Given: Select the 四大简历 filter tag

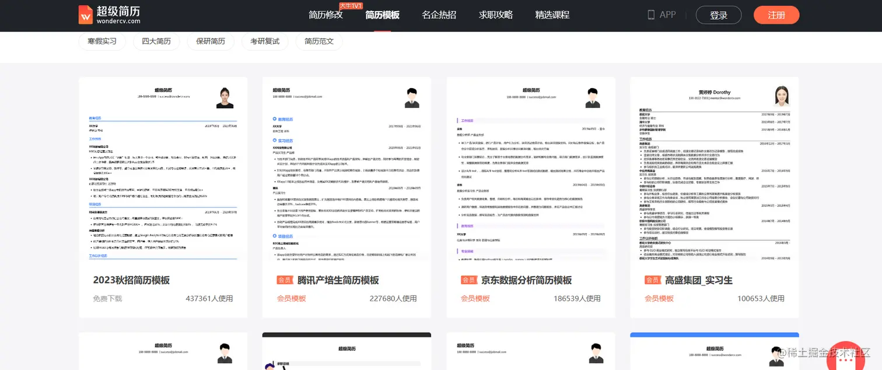Looking at the screenshot, I should coord(156,41).
